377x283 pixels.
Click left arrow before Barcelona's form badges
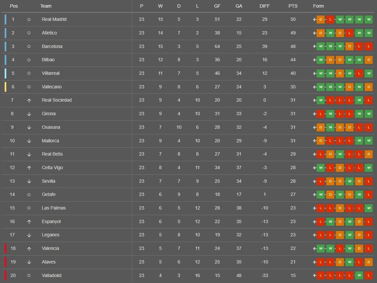click(314, 46)
